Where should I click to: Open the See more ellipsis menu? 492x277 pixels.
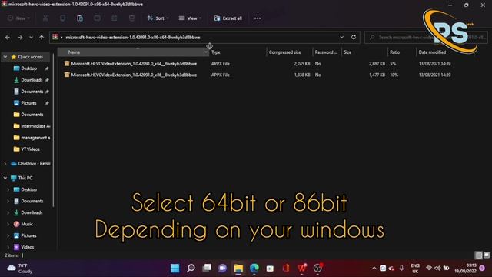[258, 18]
